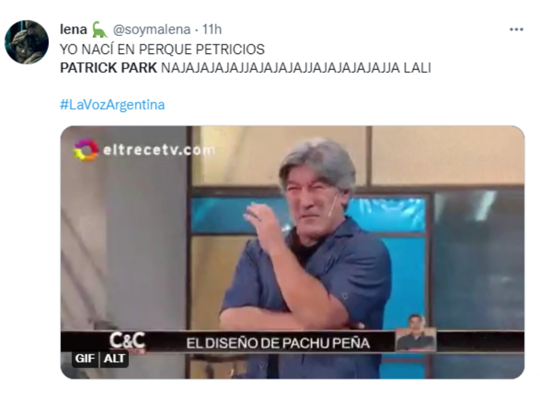Select the GIF badge on the media
The height and width of the screenshot is (400, 540).
click(85, 358)
